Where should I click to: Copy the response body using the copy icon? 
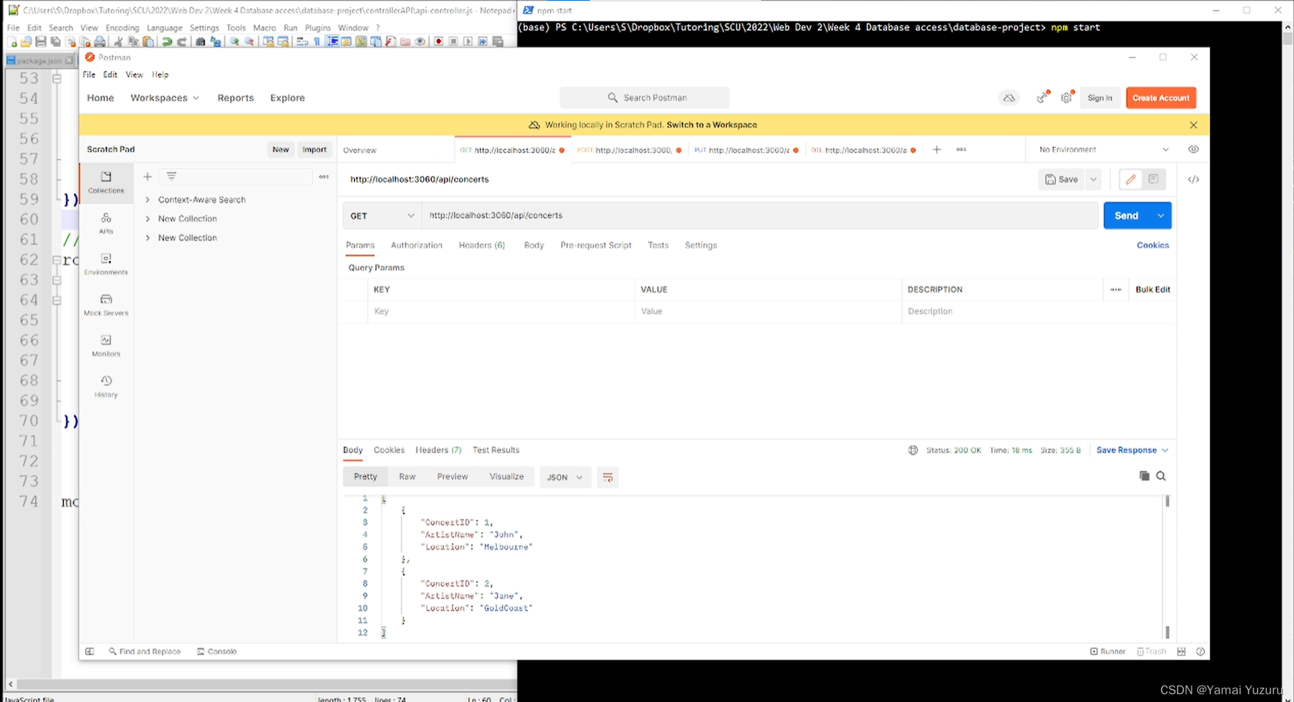point(1145,476)
